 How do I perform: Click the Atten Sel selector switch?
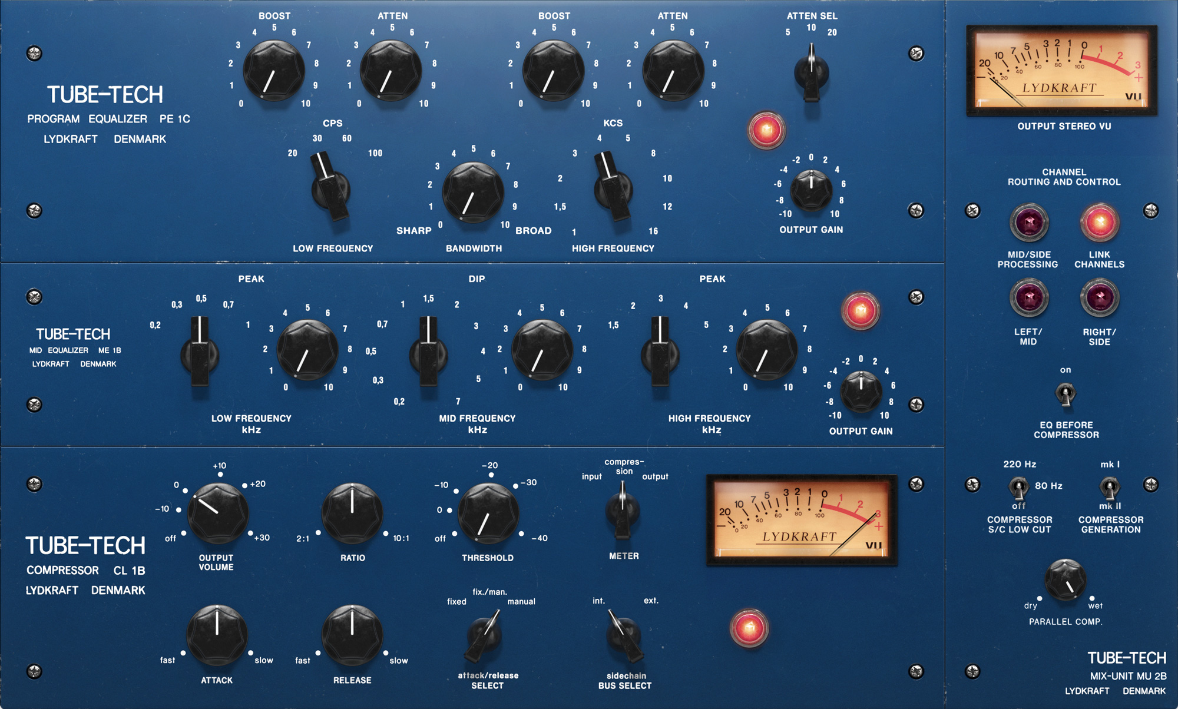click(x=812, y=72)
